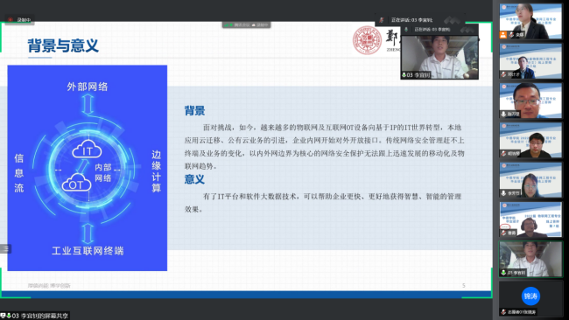
Task: Click the 03 李宜钊 name label on the floating video
Action: click(418, 75)
